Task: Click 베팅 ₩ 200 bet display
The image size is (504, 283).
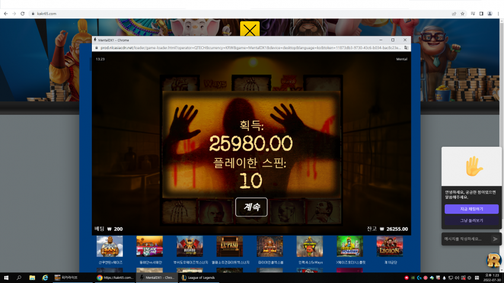Action: 109,229
